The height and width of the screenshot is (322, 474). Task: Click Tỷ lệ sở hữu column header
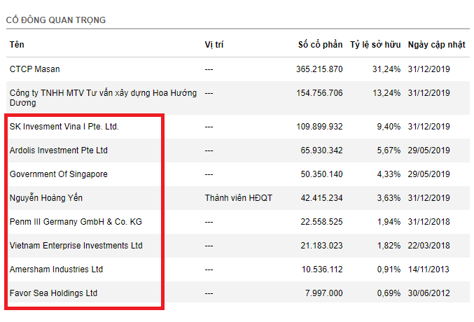click(x=375, y=44)
